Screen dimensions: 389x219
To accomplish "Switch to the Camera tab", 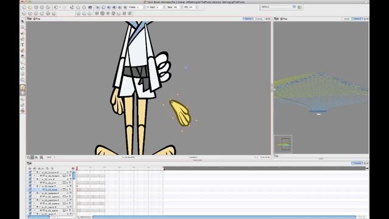I will (x=247, y=19).
